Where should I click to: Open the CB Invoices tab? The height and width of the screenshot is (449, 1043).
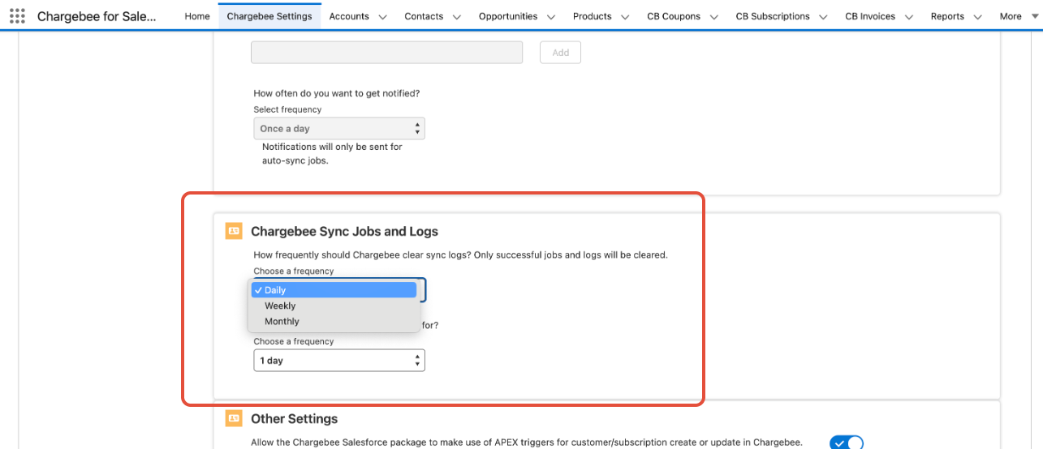point(869,16)
